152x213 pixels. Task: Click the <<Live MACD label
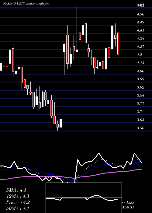[x=128, y=205]
